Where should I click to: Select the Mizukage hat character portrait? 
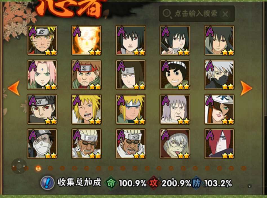[219, 109]
